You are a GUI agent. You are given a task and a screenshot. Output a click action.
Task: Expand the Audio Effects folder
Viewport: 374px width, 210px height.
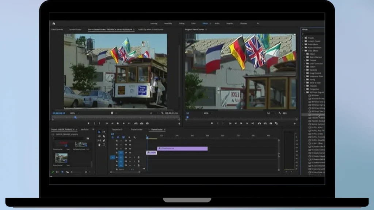click(x=303, y=44)
